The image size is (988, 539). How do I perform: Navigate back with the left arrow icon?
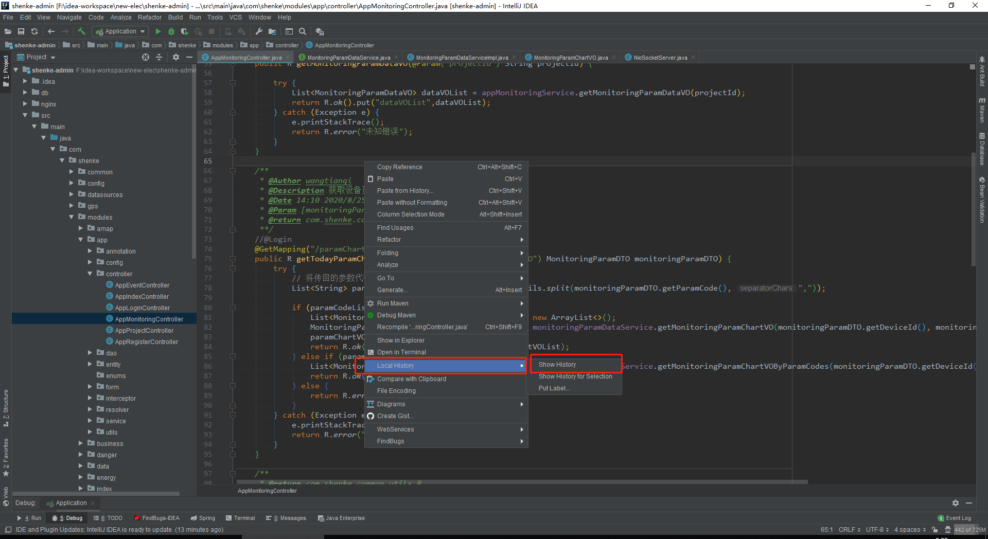click(51, 31)
